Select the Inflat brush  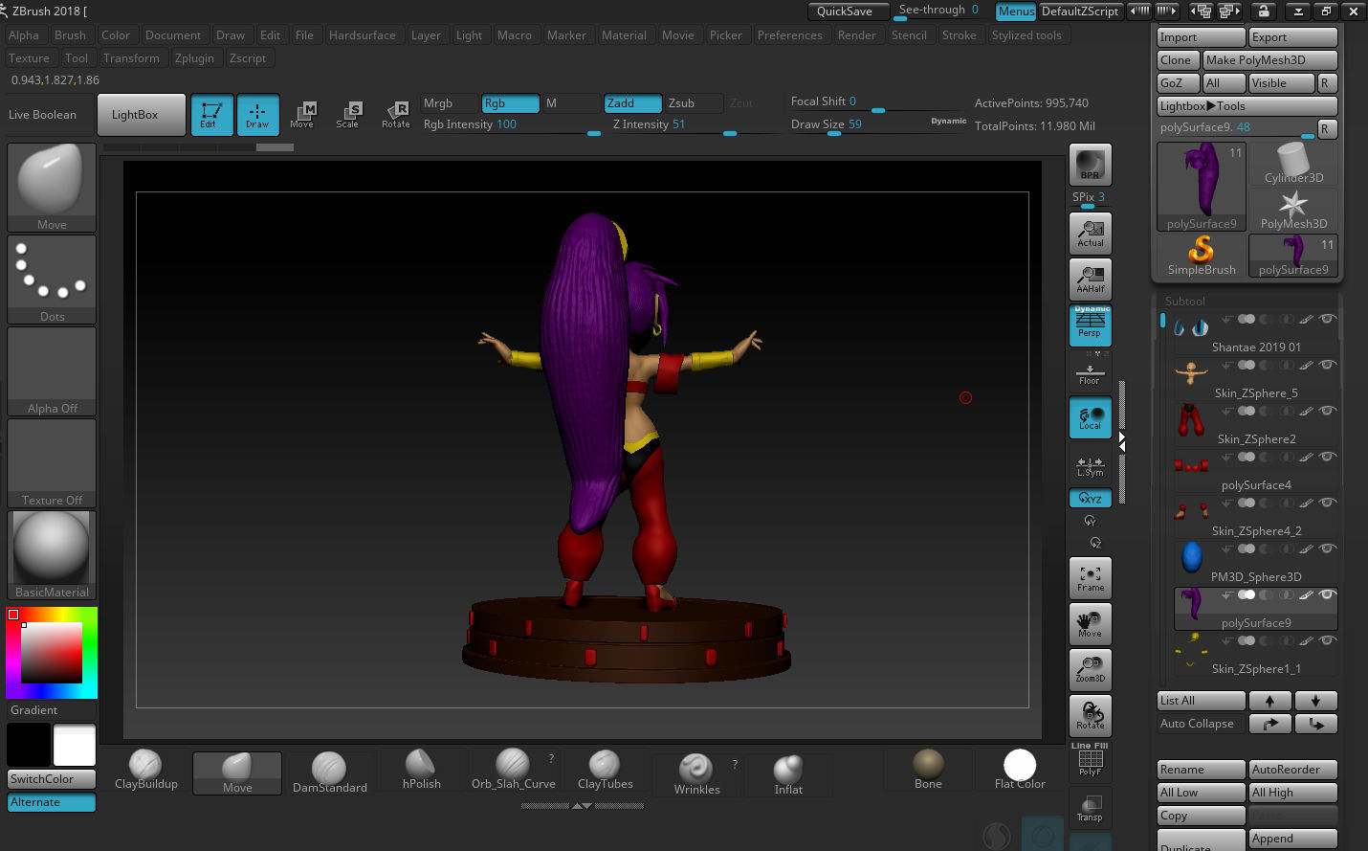coord(788,773)
